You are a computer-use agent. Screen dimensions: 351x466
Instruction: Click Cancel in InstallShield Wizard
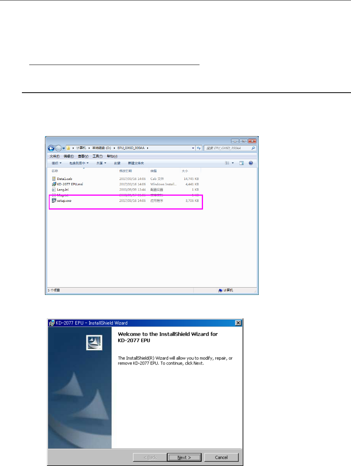point(221,458)
